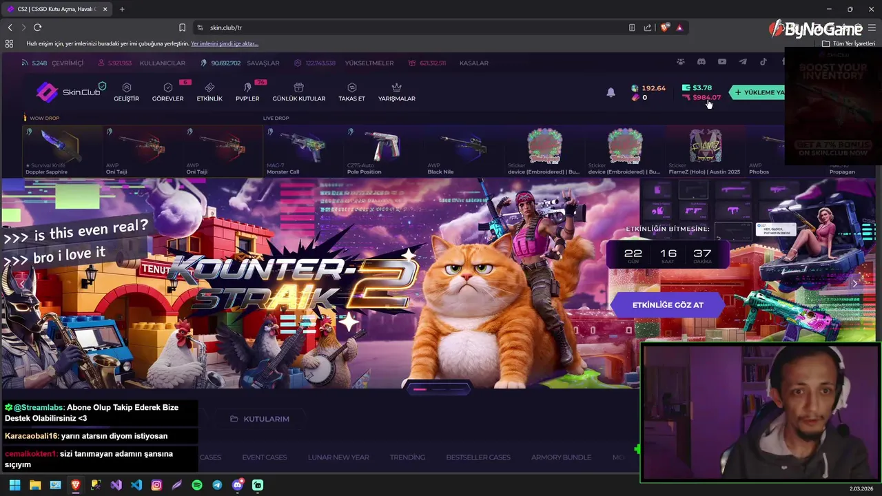Viewport: 882px width, 496px height.
Task: Open the browser apps grid icon
Action: 9,43
